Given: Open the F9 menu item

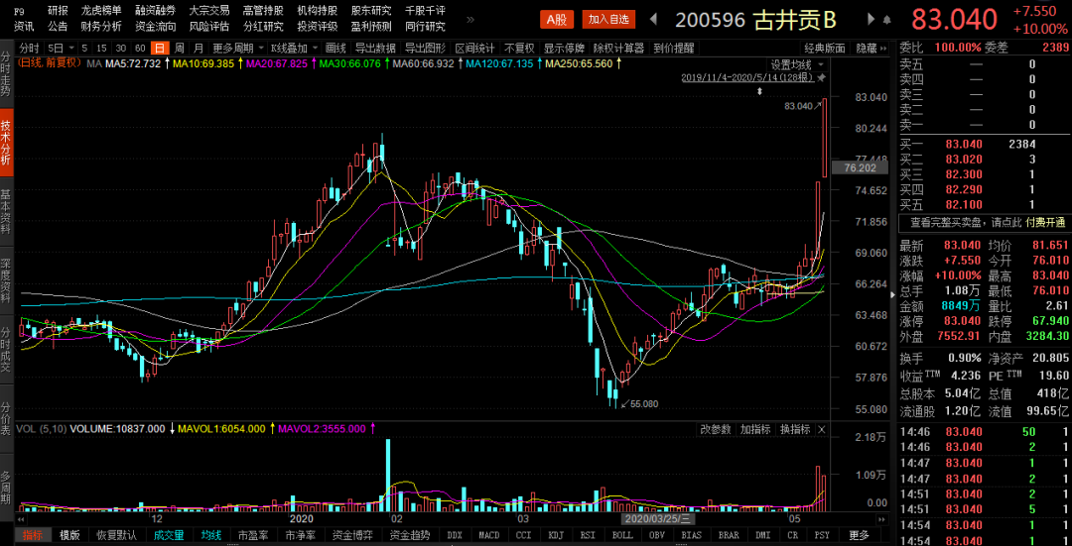Looking at the screenshot, I should tap(19, 12).
